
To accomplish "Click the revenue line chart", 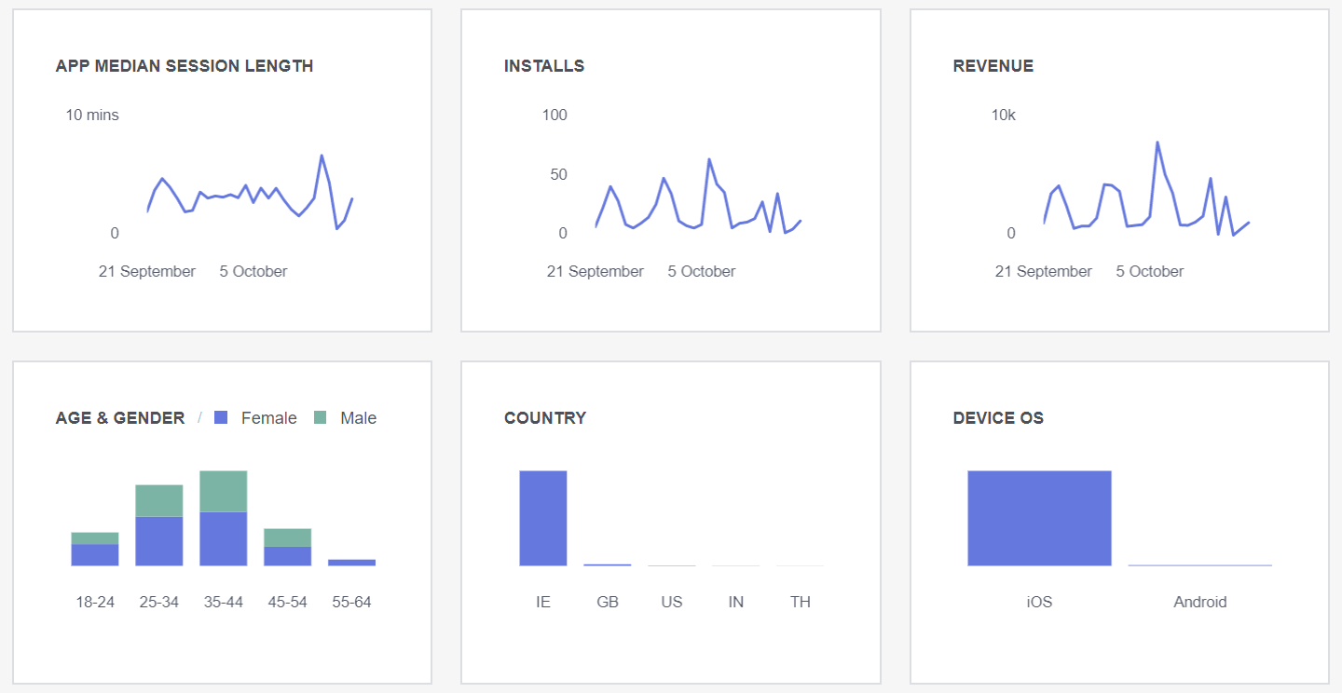I will 1146,188.
